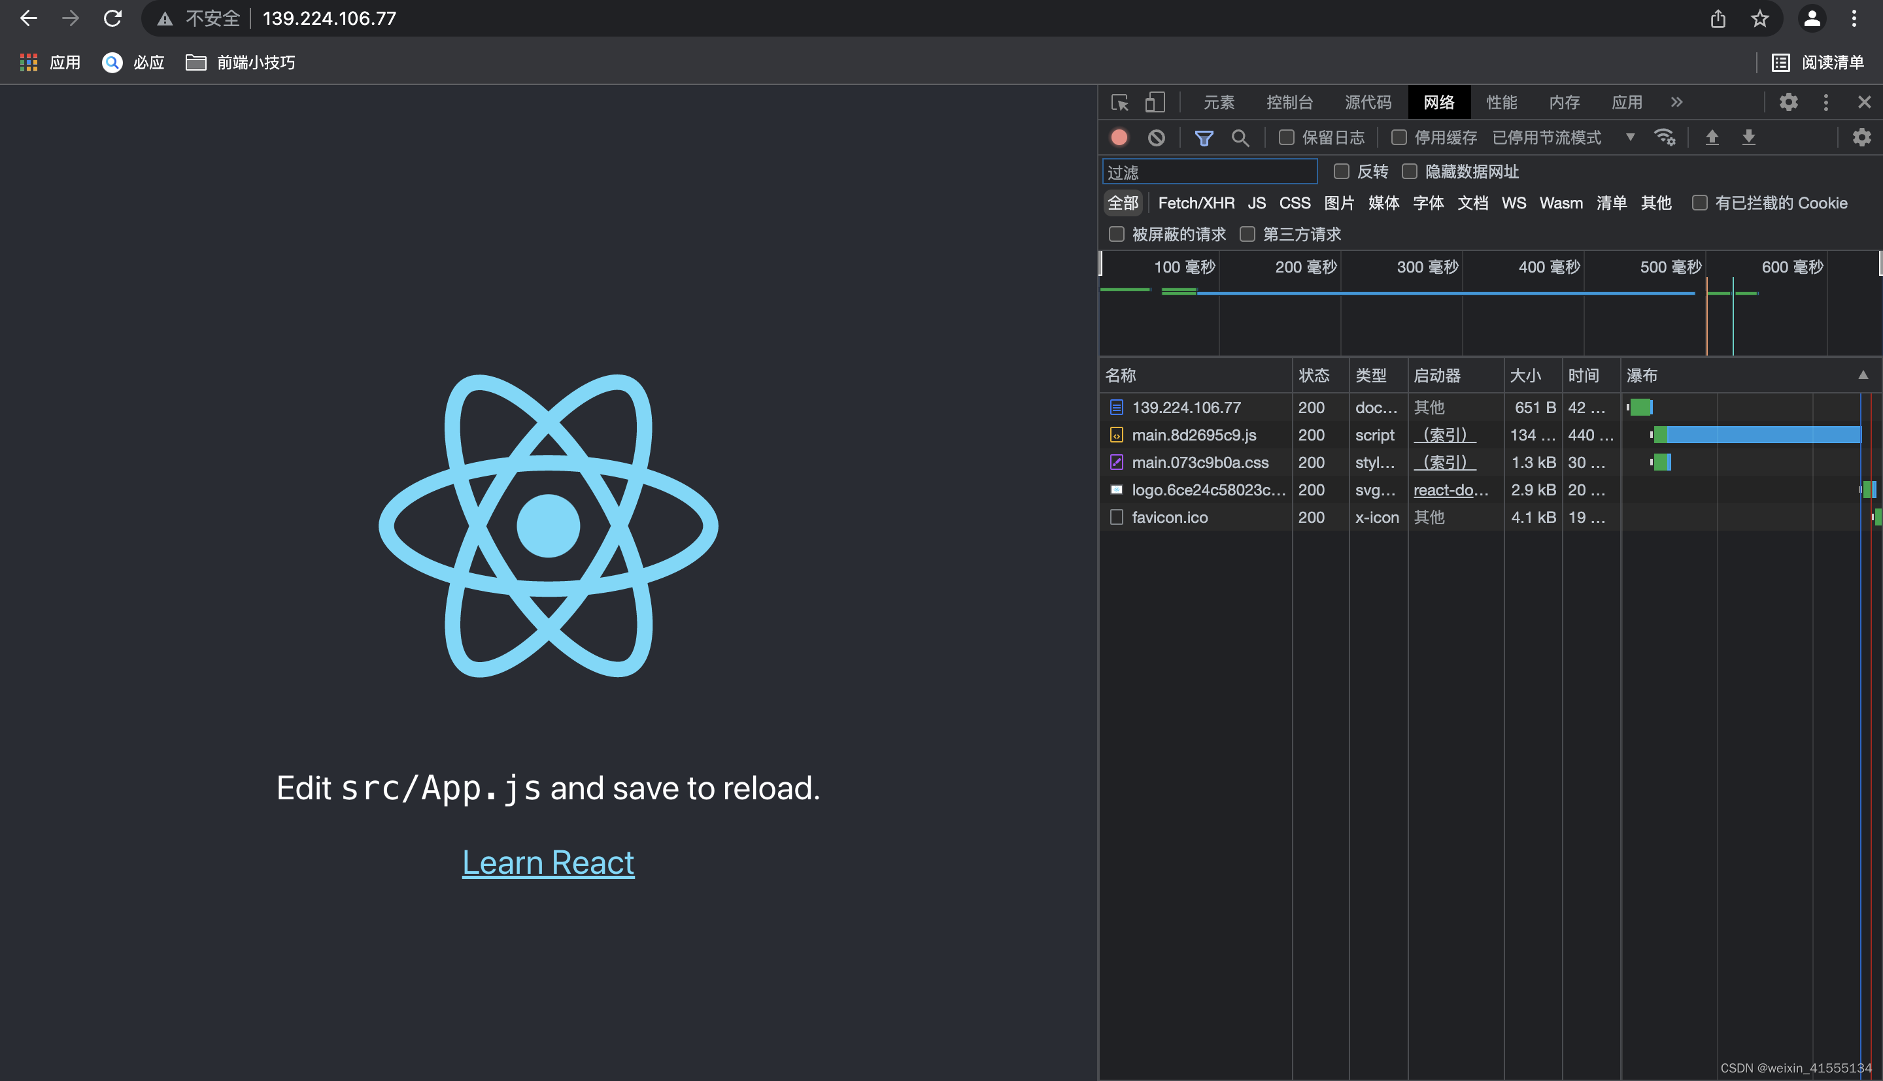The height and width of the screenshot is (1081, 1883).
Task: Expand more DevTools tabs chevron
Action: coord(1676,103)
